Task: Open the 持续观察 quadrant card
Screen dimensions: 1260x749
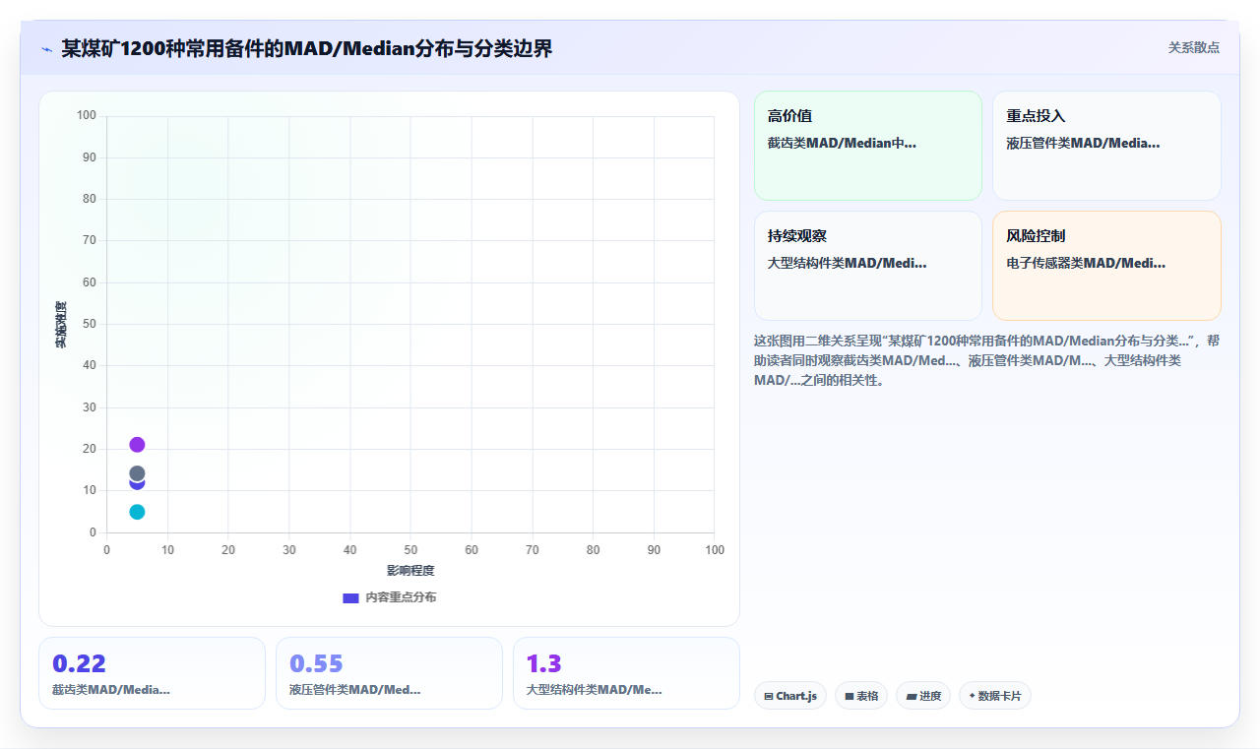Action: click(x=868, y=266)
